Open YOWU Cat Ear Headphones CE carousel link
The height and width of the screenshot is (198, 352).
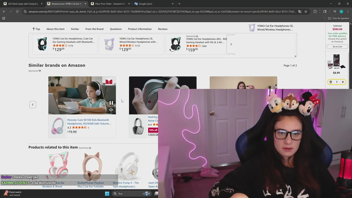click(x=139, y=40)
